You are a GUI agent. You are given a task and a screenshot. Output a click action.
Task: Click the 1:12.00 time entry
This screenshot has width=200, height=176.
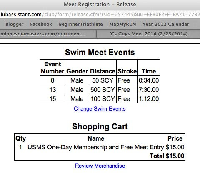(149, 99)
